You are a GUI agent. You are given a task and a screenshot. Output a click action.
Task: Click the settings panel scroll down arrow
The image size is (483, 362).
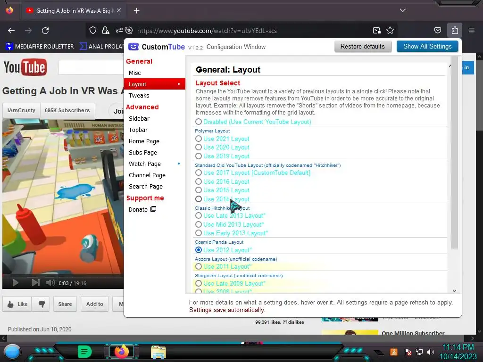coord(454,290)
